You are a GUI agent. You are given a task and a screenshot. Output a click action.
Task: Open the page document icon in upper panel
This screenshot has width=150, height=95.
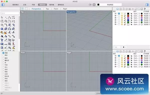coord(124,9)
